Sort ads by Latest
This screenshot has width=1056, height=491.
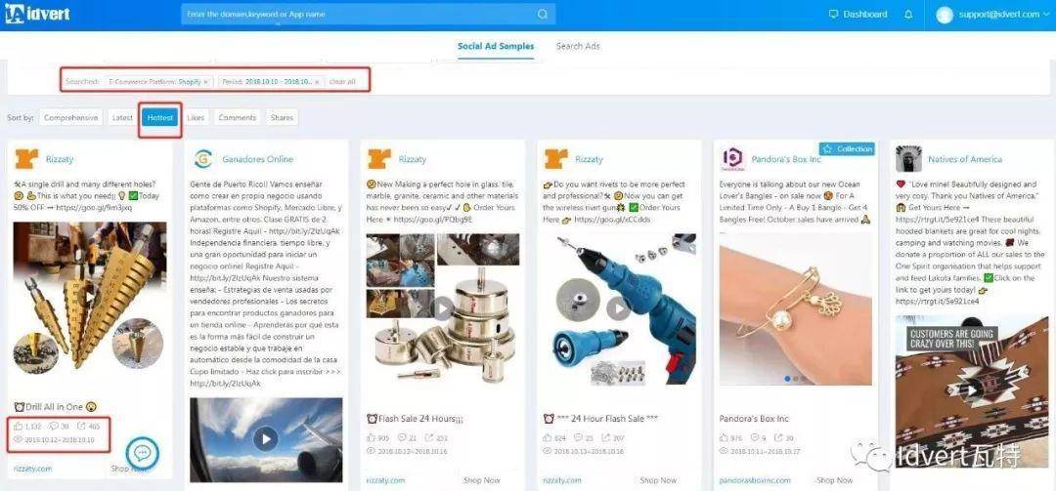point(122,118)
